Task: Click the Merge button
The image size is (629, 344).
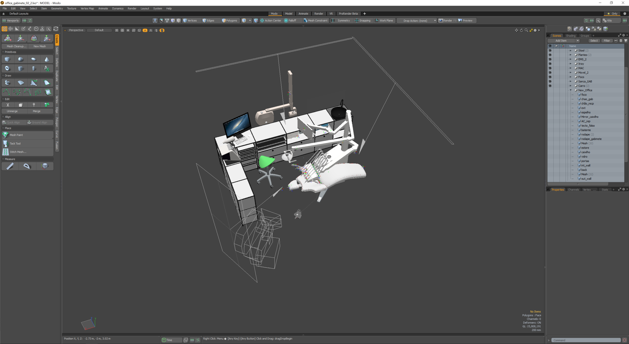Action: coord(36,111)
